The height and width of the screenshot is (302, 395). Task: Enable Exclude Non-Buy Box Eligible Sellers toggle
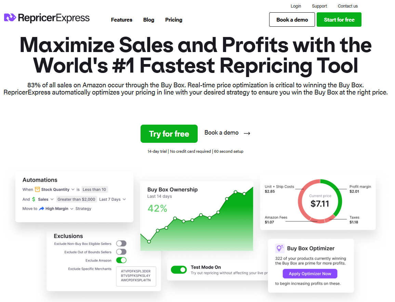(x=121, y=243)
